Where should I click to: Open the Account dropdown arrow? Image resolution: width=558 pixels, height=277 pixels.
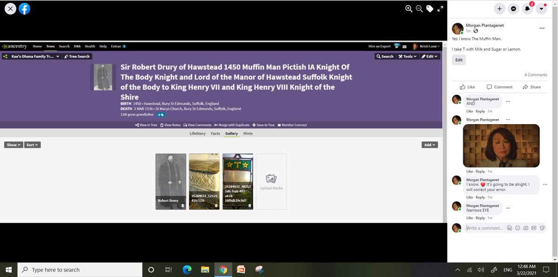coord(541,8)
